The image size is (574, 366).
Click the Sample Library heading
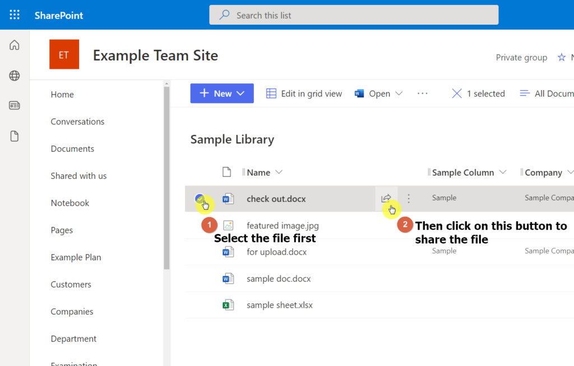point(232,139)
